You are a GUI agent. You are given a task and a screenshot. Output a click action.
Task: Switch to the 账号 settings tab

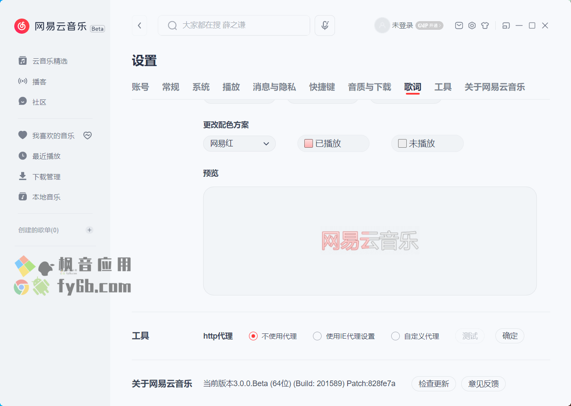click(x=140, y=87)
